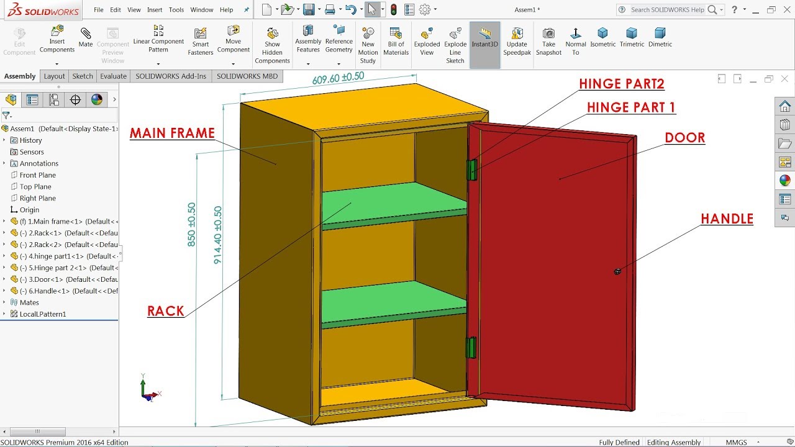Select the Move Component tool
Screen dimensions: 795x447
(x=234, y=38)
